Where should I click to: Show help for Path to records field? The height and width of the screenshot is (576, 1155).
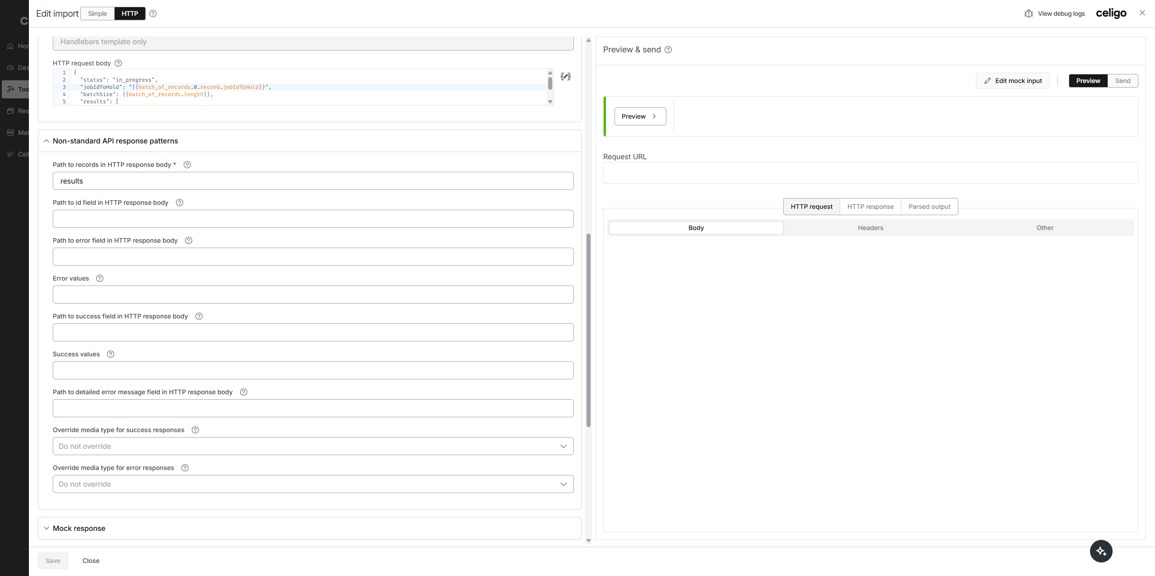tap(187, 165)
